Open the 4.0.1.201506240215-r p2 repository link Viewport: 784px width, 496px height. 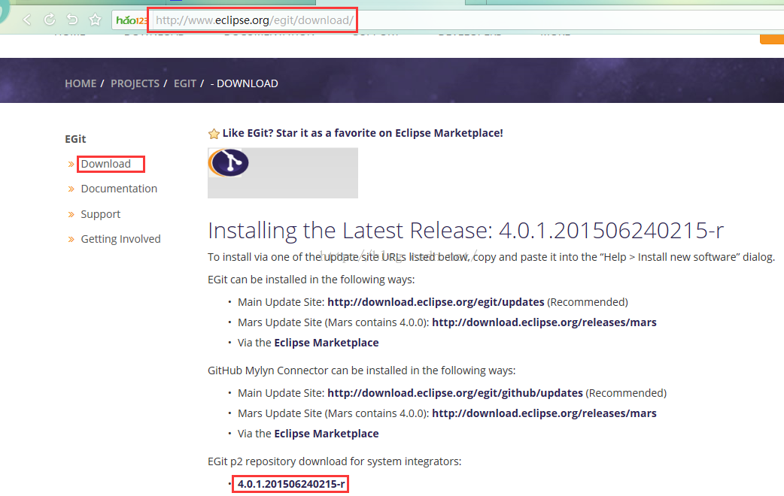[291, 484]
